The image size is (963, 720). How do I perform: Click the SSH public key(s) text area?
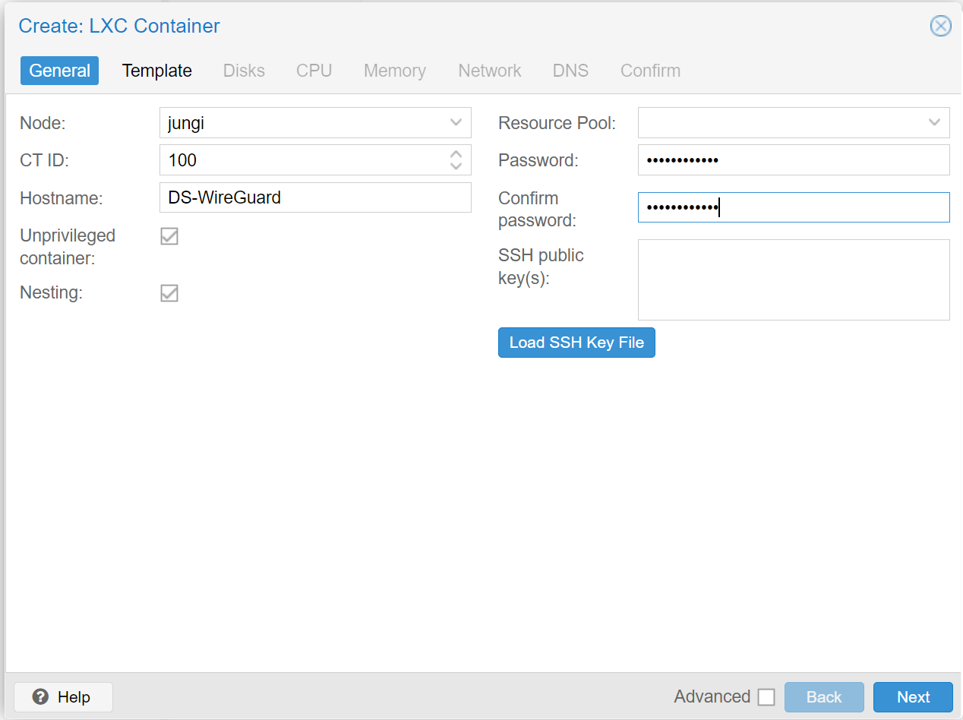[794, 279]
